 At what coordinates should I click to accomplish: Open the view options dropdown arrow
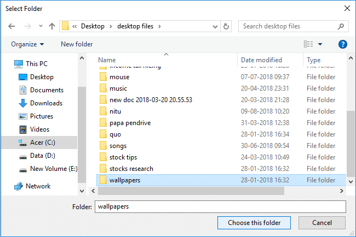pyautogui.click(x=320, y=44)
